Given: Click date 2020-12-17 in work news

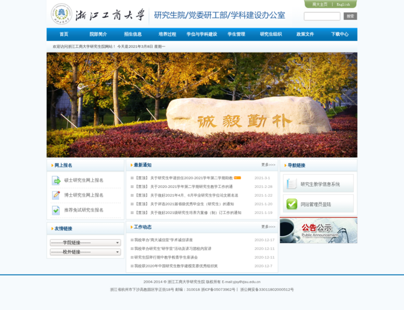Looking at the screenshot, I should [x=265, y=240].
